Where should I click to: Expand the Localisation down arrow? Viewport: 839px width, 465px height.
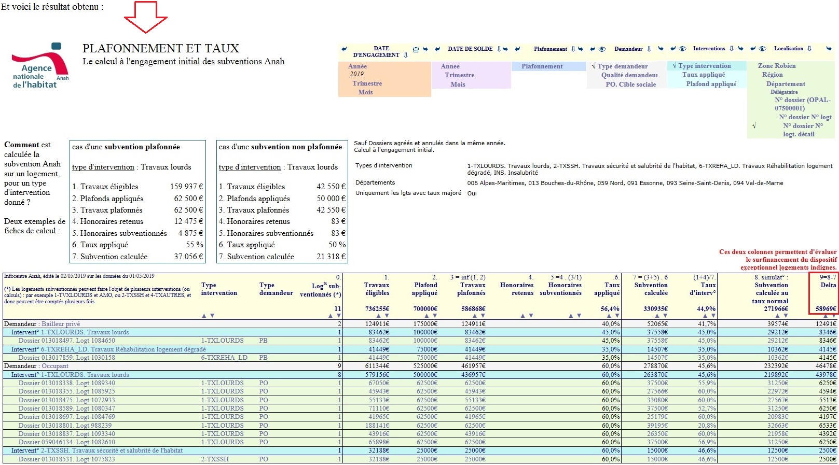pyautogui.click(x=809, y=48)
